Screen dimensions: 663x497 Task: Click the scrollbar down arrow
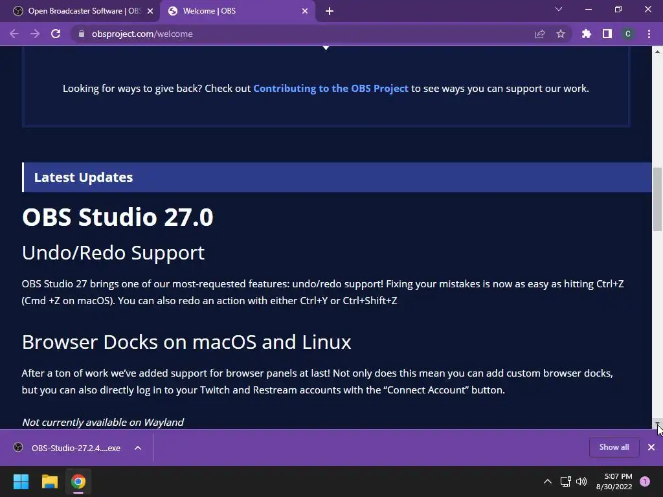click(657, 423)
